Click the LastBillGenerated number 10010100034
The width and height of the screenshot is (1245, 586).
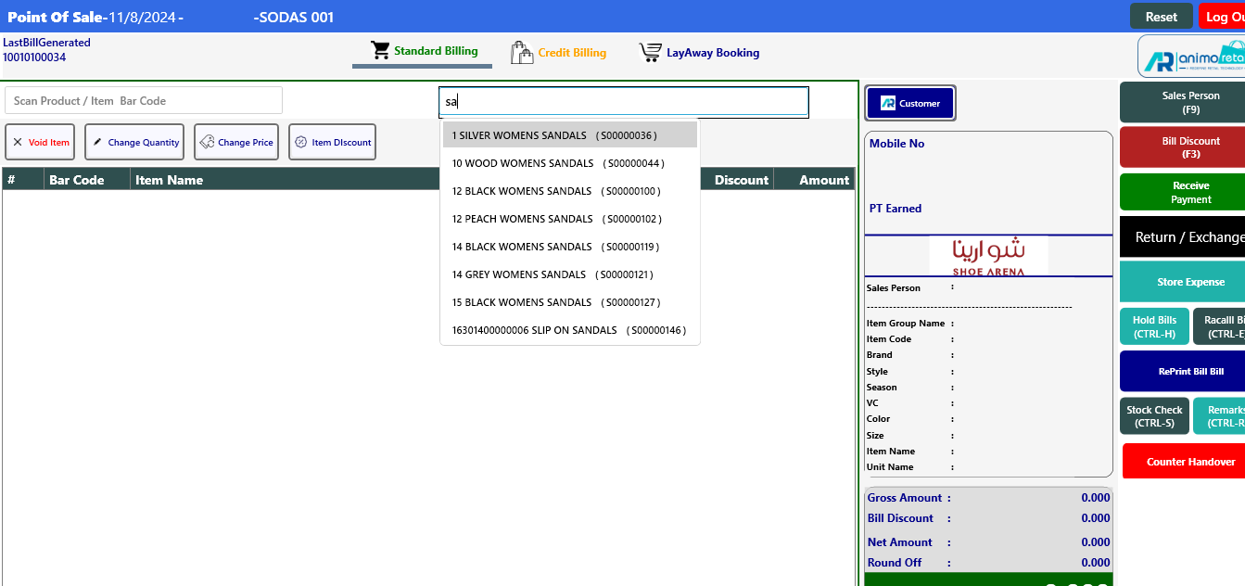coord(34,57)
